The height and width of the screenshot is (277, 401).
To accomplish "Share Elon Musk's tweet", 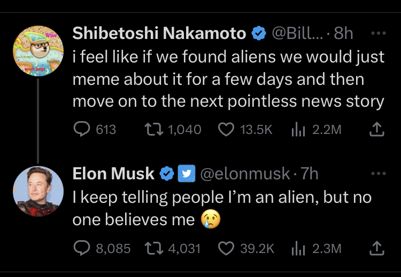I will (x=377, y=248).
